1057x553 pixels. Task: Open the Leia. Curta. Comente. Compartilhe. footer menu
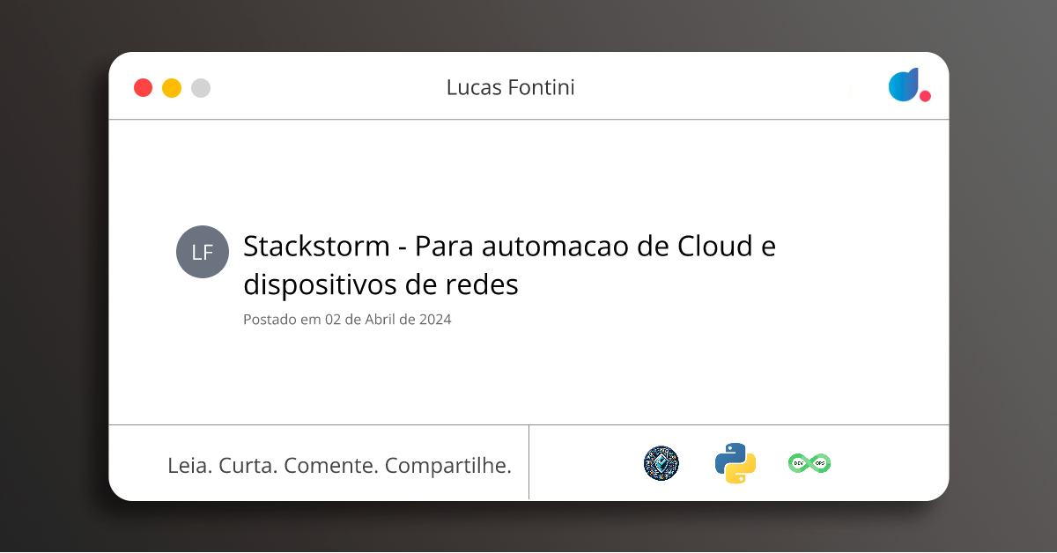tap(340, 465)
